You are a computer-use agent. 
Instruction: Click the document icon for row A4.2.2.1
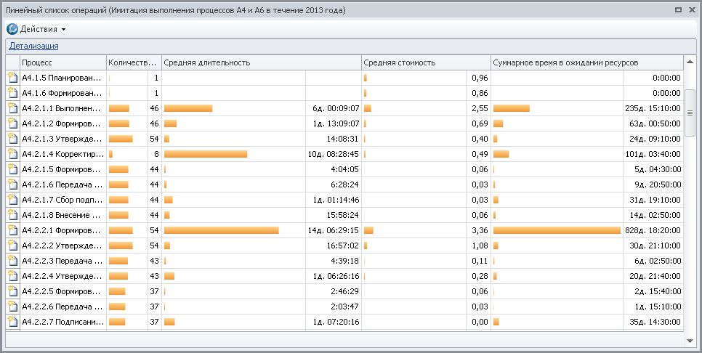coord(12,230)
